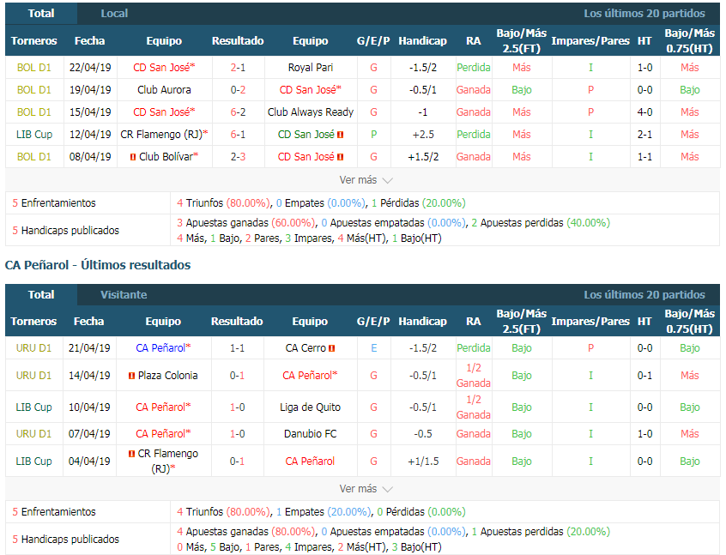The height and width of the screenshot is (555, 726).
Task: Click '5 Handicaps publicados' in Peñarol summary
Action: [66, 540]
